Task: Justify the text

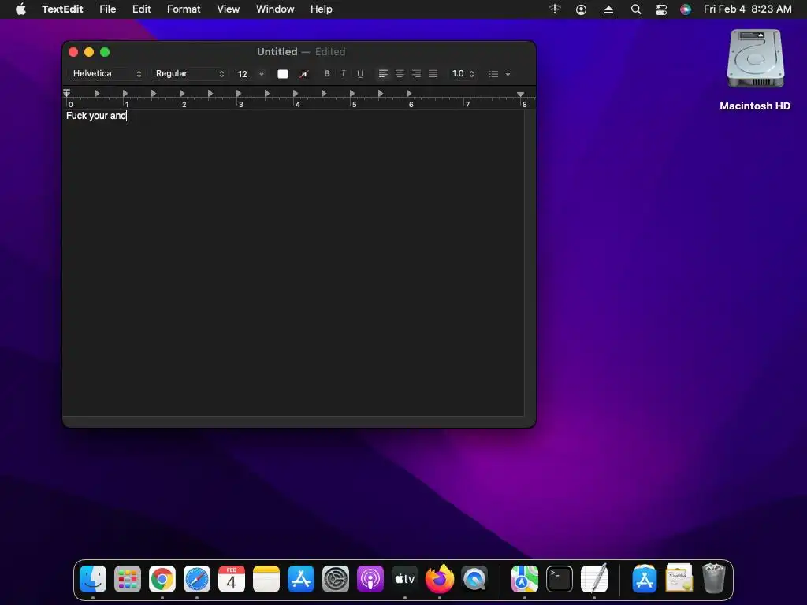Action: 433,73
